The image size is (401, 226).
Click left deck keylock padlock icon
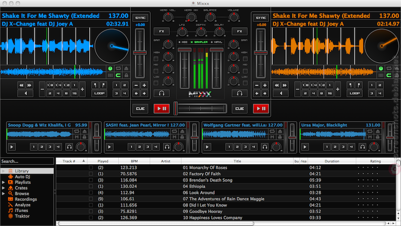(126, 75)
